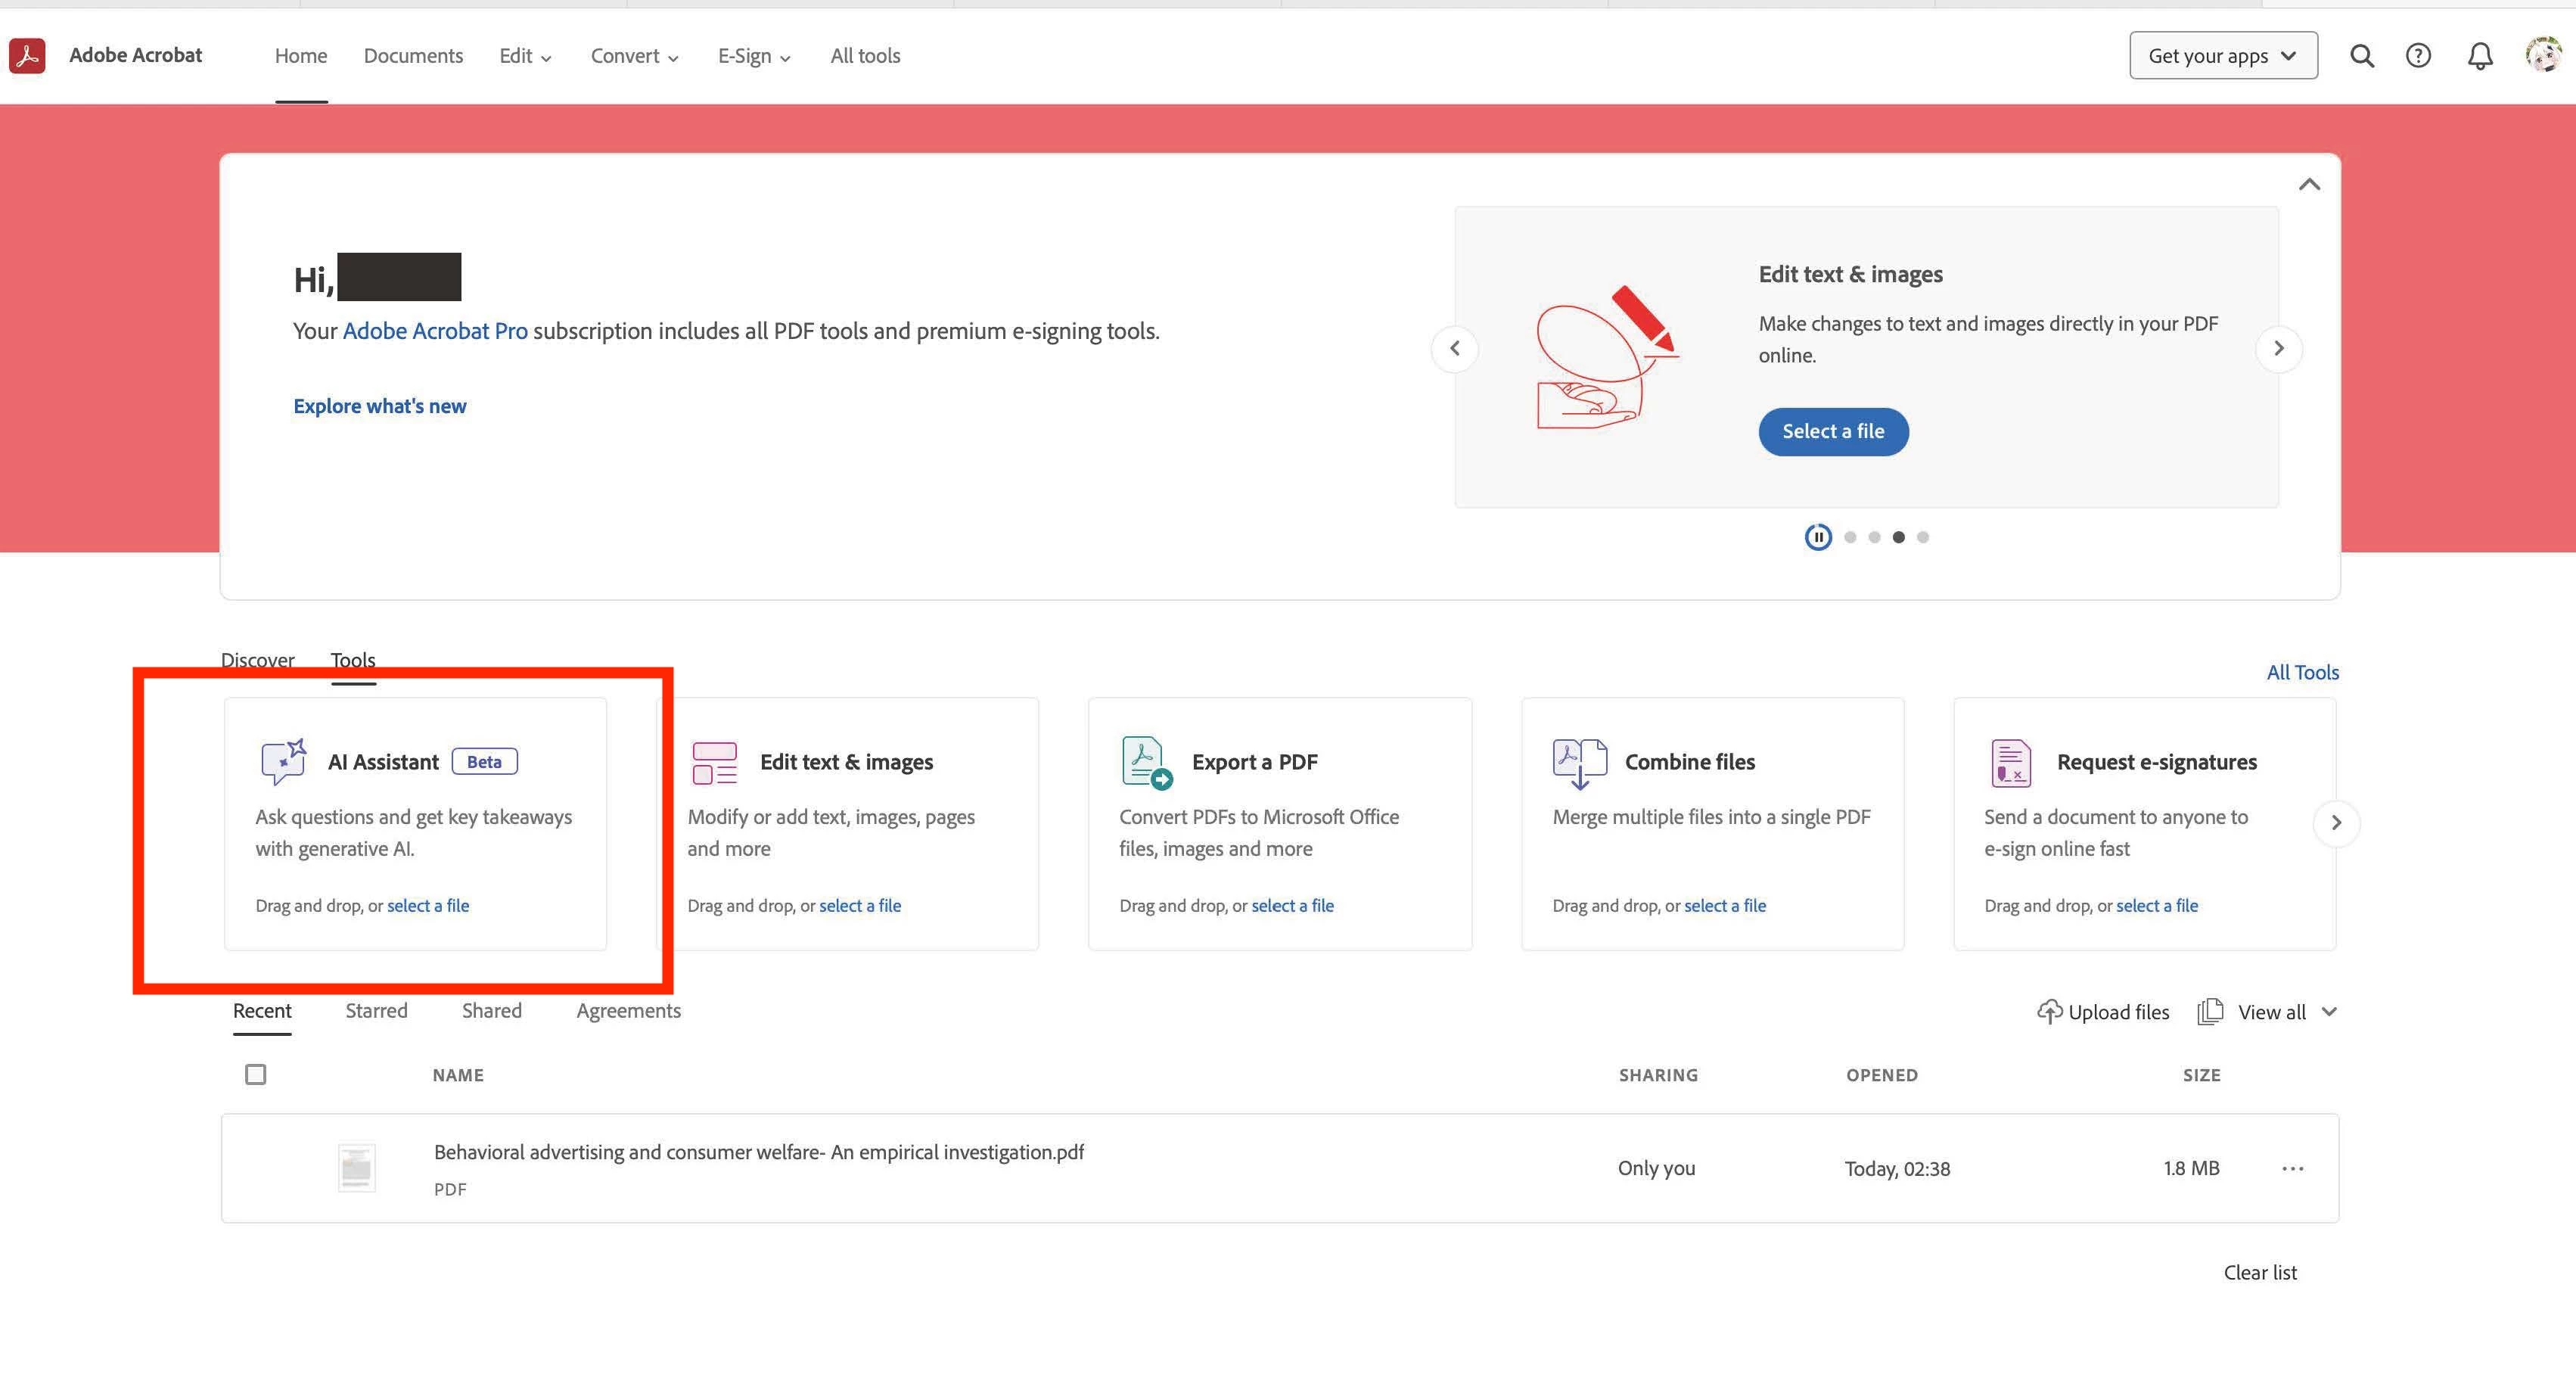Click the Upload files cloud icon
Viewport: 2576px width, 1387px height.
(x=2049, y=1012)
